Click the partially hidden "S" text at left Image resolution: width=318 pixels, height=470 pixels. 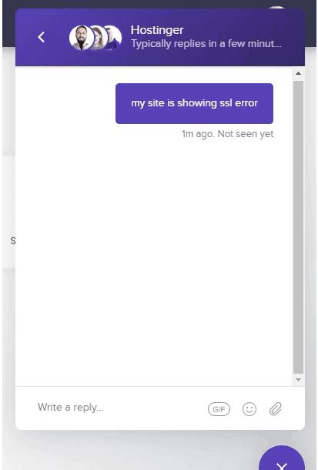13,240
